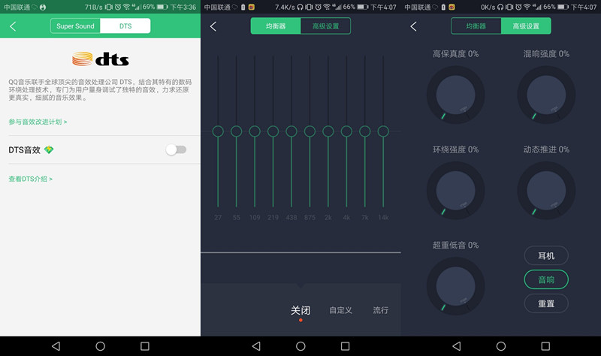Toggle the DTS音效 switch
The image size is (601, 356).
[x=176, y=149]
